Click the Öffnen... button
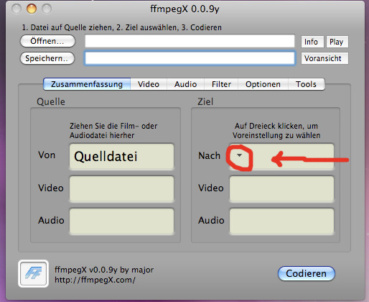Image resolution: width=369 pixels, height=302 pixels. (x=47, y=41)
